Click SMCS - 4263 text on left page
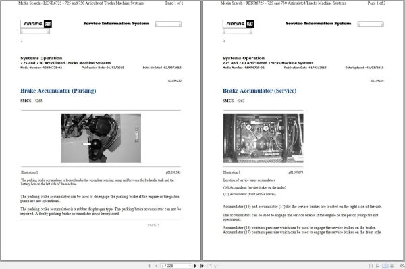This screenshot has width=405, height=269. 31,101
